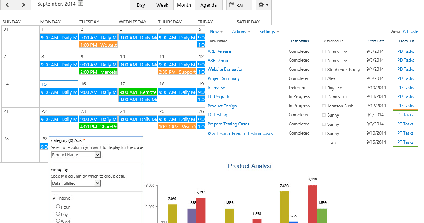Expand the New menu
424x223 pixels.
(x=216, y=32)
